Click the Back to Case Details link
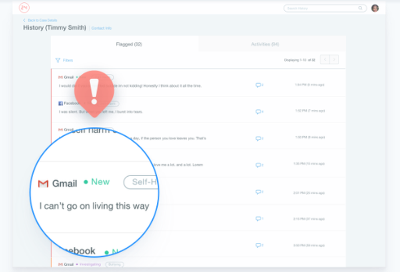This screenshot has height=272, width=400. (x=42, y=20)
